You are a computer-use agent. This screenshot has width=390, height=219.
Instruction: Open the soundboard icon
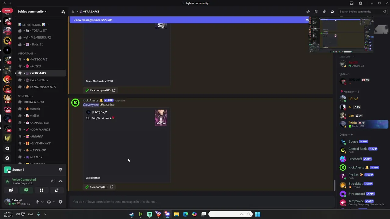[x=57, y=190]
